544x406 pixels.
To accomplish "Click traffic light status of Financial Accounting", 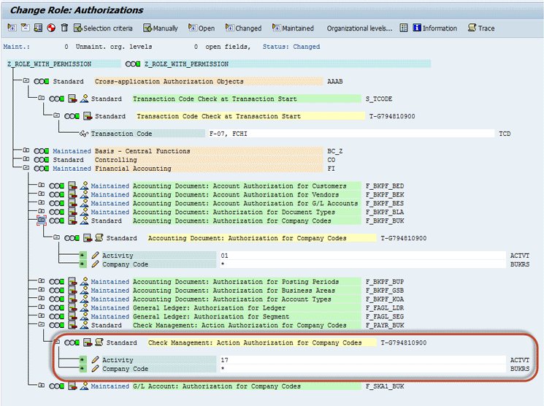I will pos(41,169).
